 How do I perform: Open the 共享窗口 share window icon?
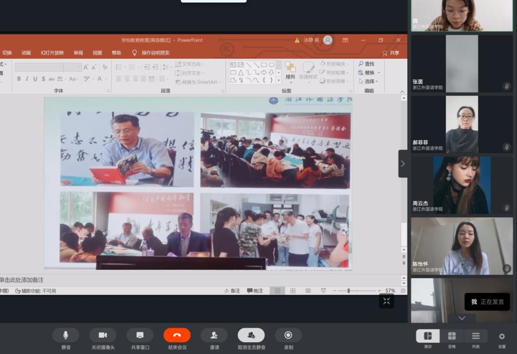140,335
